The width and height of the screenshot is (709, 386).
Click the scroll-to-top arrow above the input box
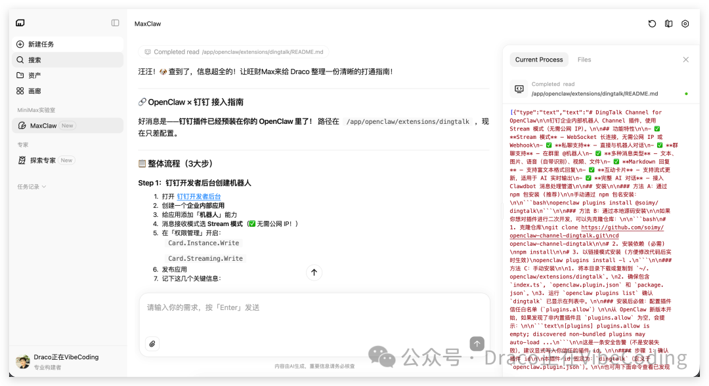314,273
